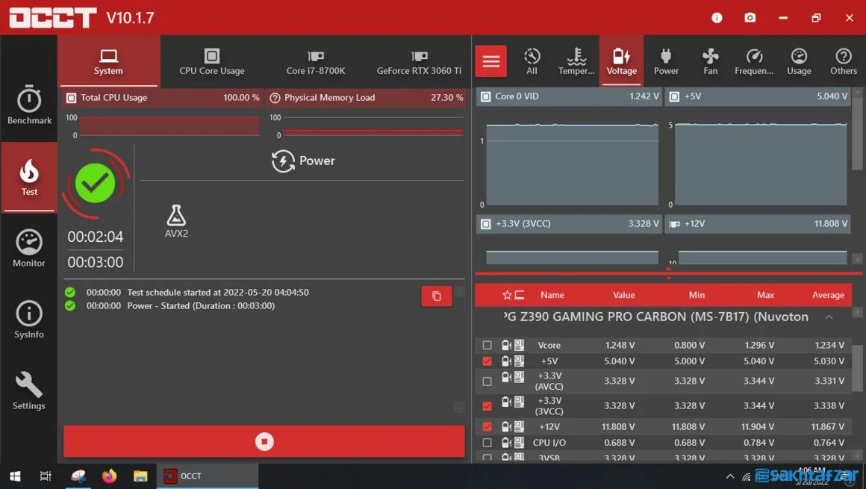Select the 'Test schedule started' log entry
The width and height of the screenshot is (866, 489).
[217, 293]
